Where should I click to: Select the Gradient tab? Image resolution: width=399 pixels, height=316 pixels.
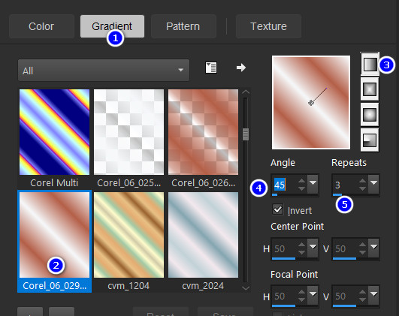click(112, 26)
